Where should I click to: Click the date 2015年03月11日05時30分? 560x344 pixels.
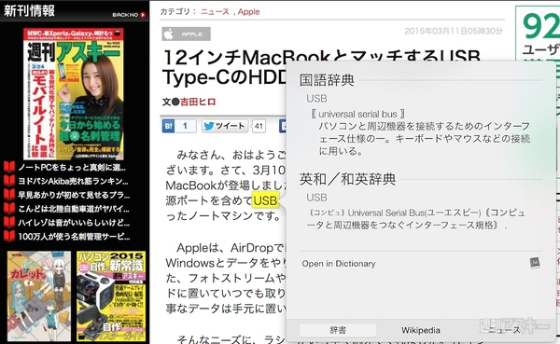pos(454,31)
